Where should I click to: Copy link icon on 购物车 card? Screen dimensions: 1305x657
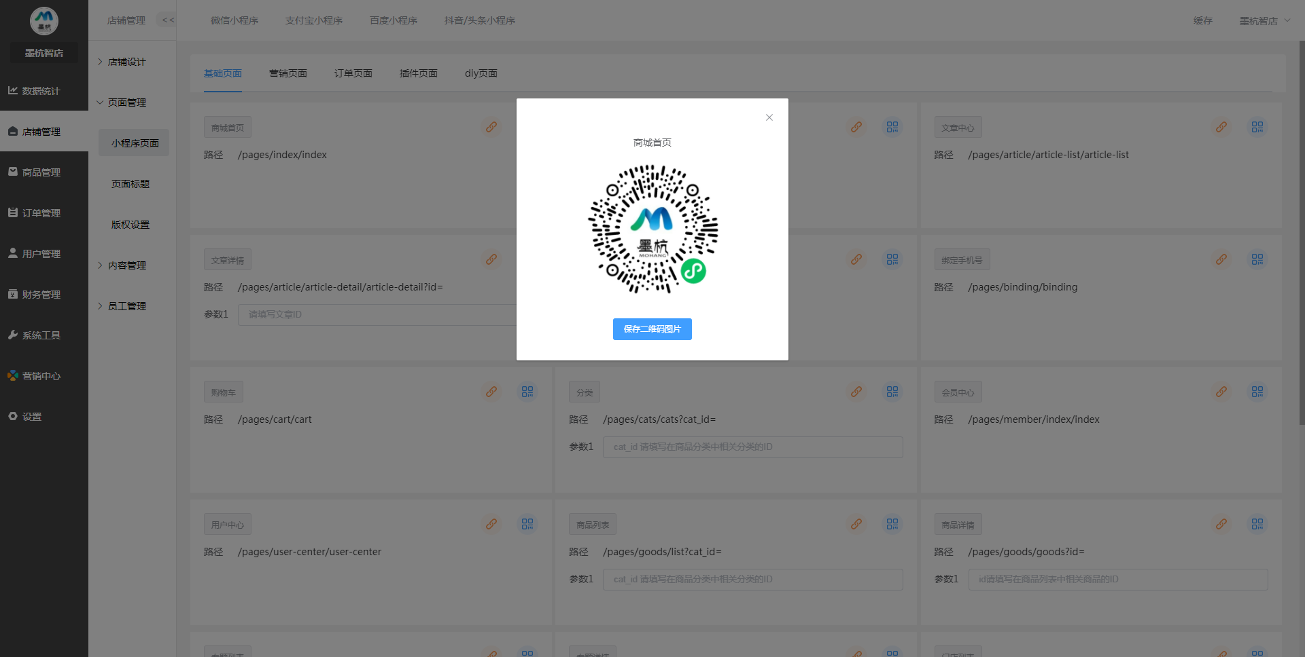(x=491, y=392)
